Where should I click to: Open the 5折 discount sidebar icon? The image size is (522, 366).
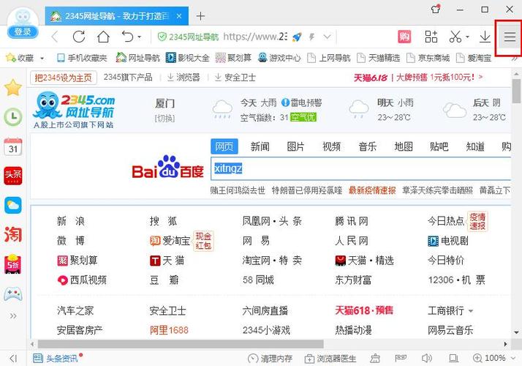tap(13, 264)
